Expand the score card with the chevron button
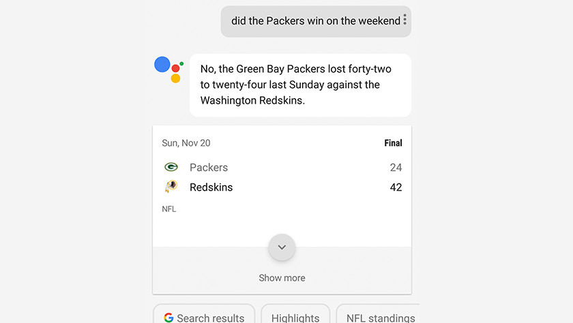 coord(282,247)
